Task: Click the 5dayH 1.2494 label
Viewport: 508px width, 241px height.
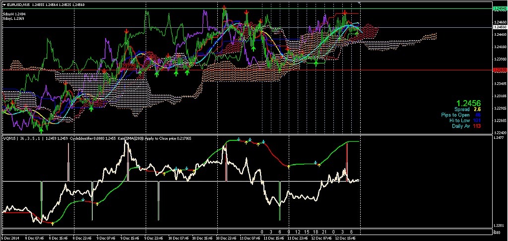Action: tap(14, 14)
